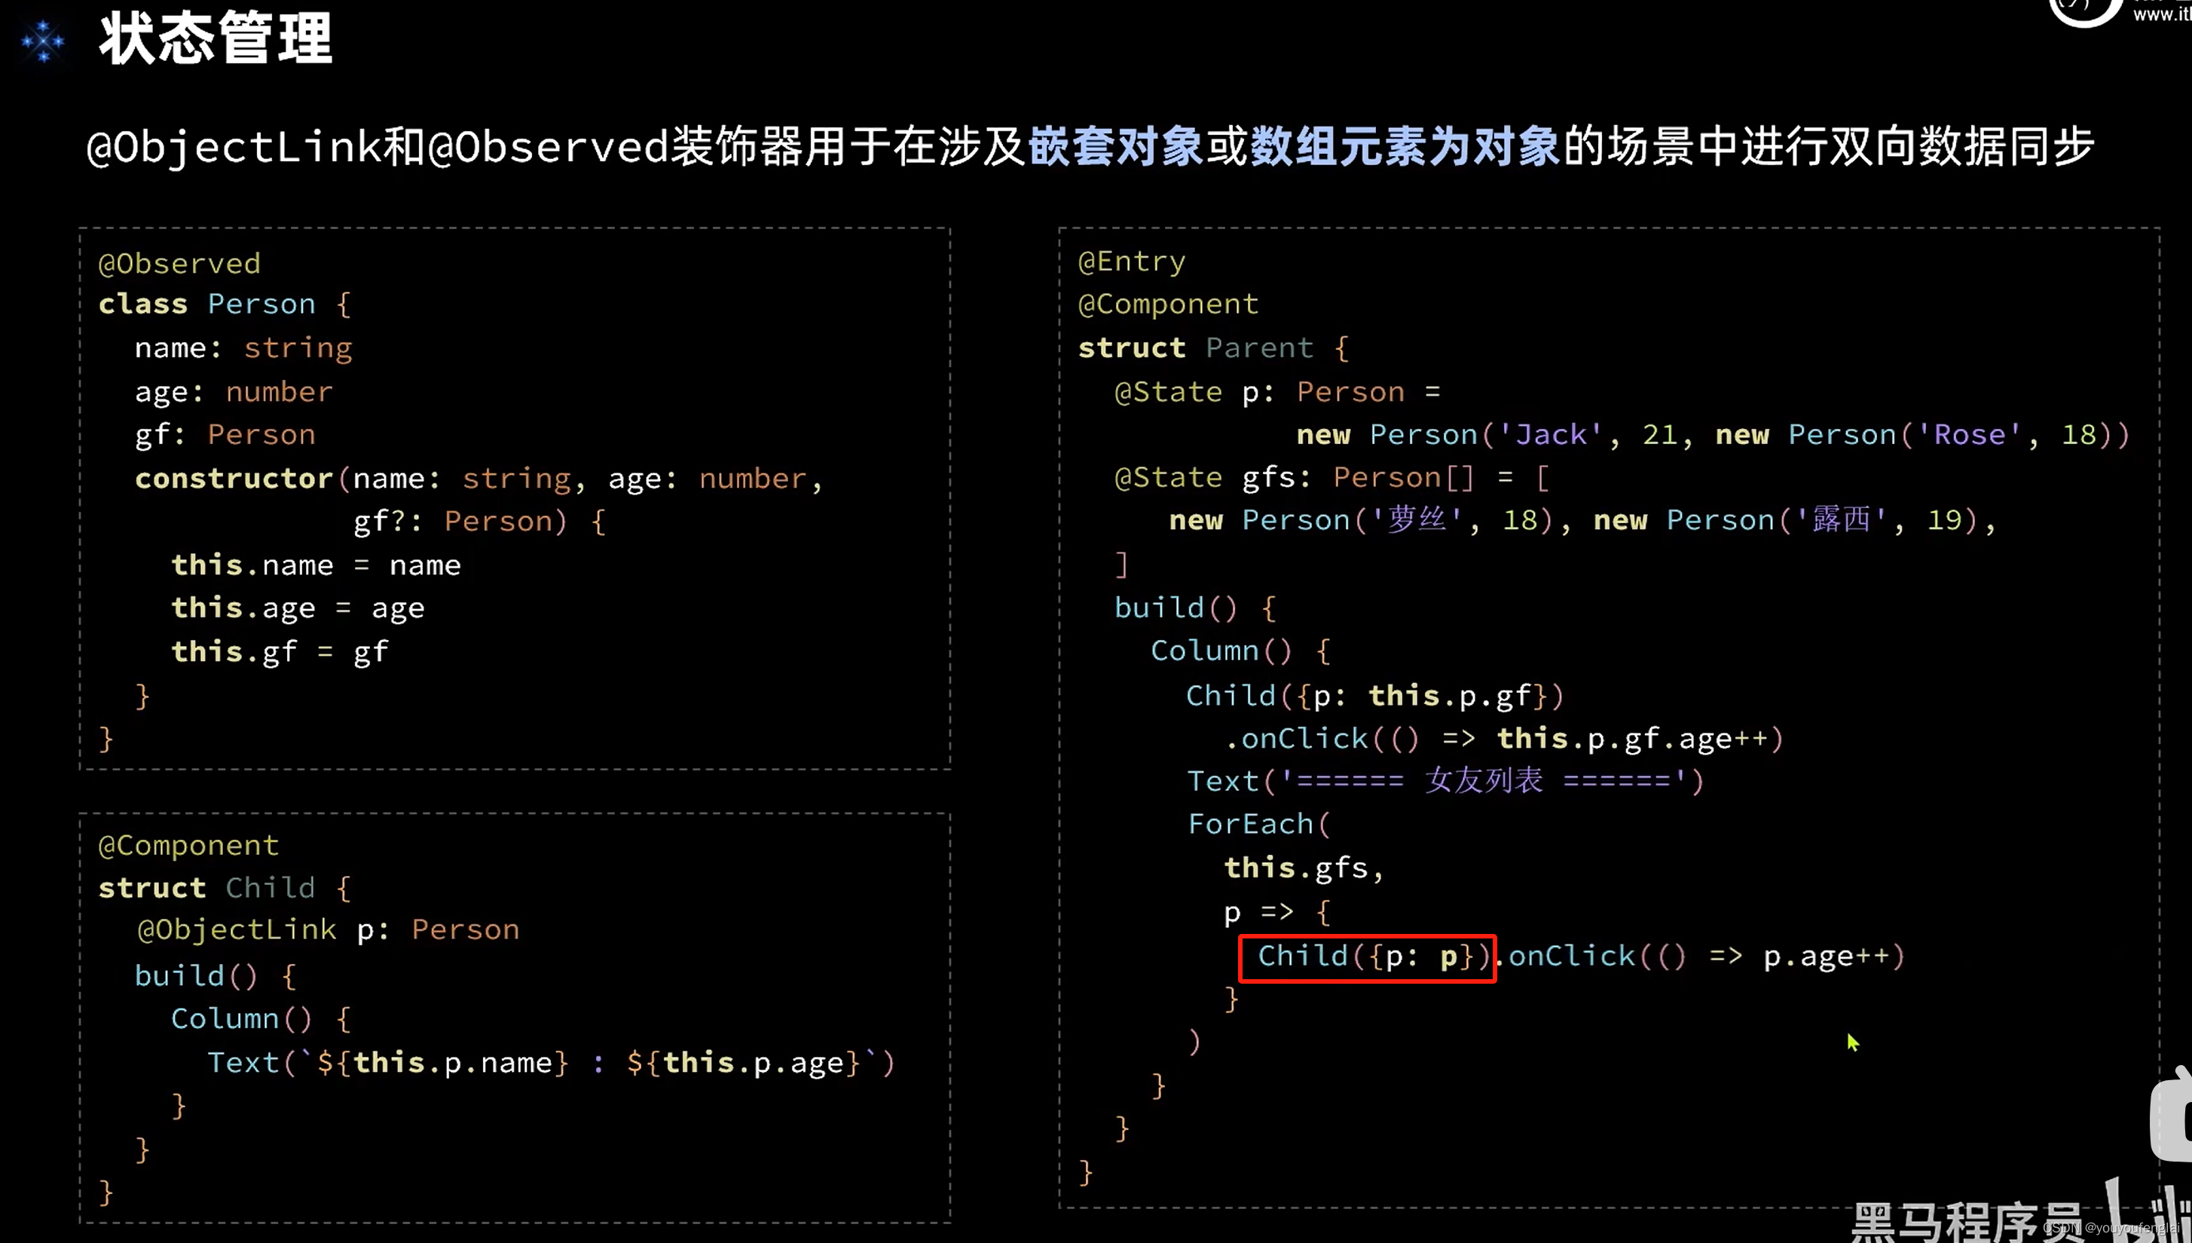This screenshot has width=2192, height=1243.
Task: Click the 'name: string' field declaration
Action: click(243, 348)
